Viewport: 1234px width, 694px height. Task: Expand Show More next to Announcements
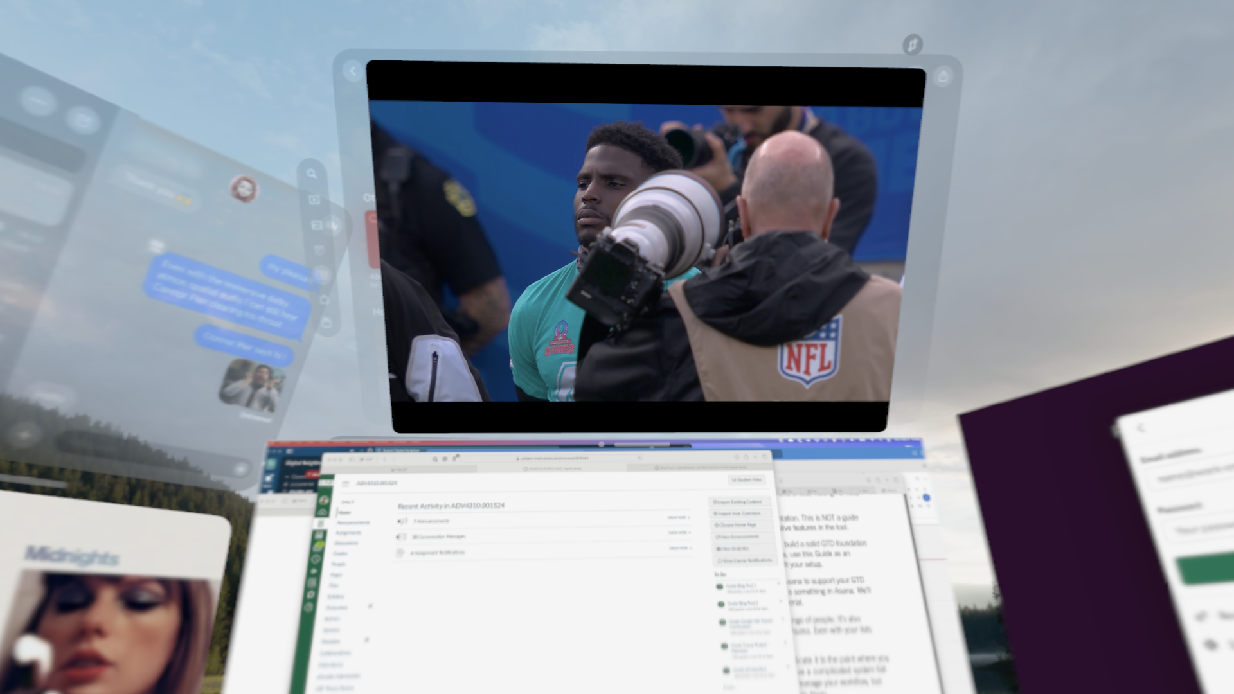pos(677,518)
